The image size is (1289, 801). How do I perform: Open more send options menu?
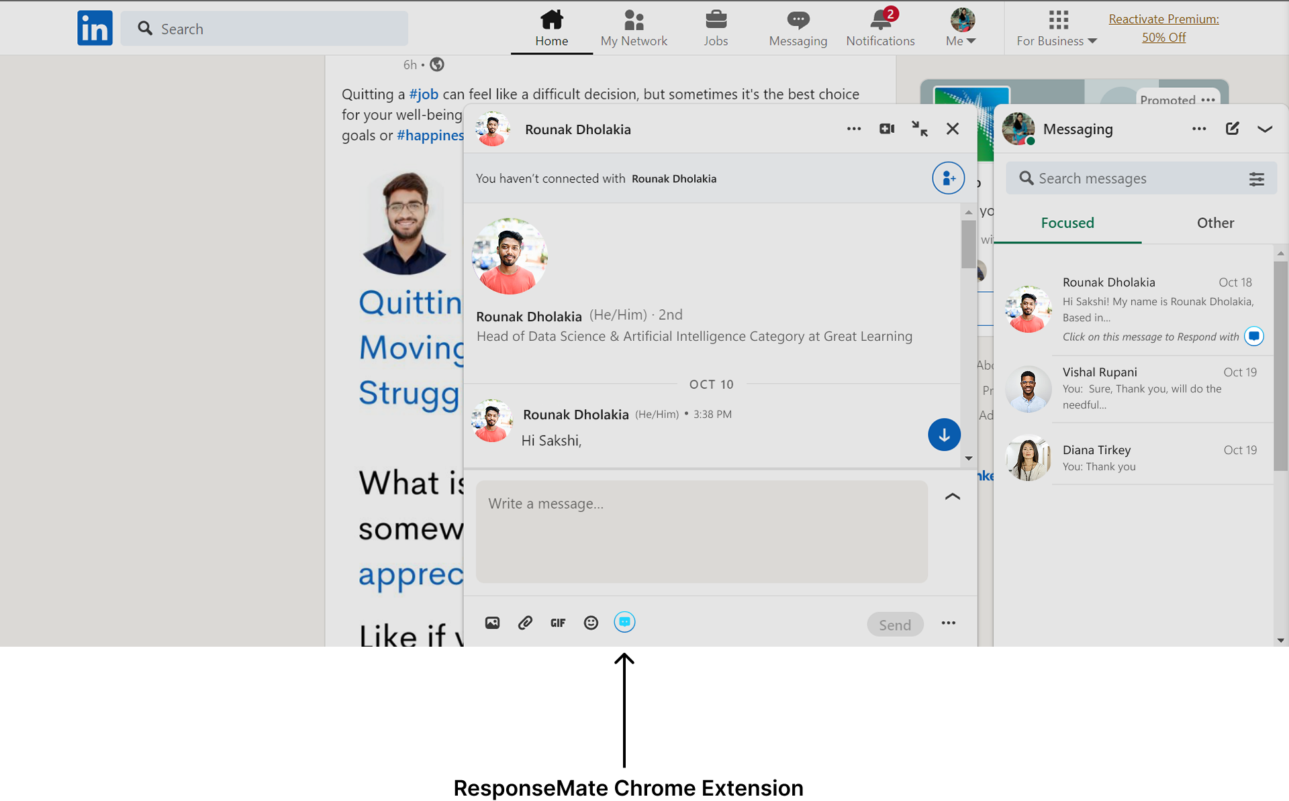pos(949,623)
